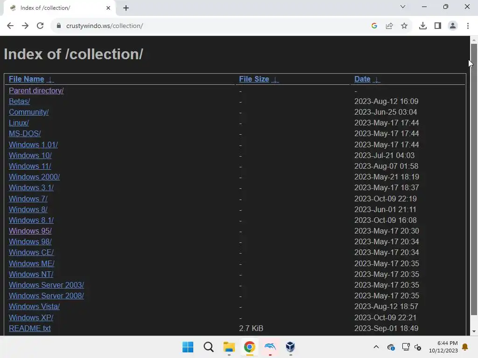Open the Windows 8.1 folder
Viewport: 478px width, 358px height.
[31, 220]
